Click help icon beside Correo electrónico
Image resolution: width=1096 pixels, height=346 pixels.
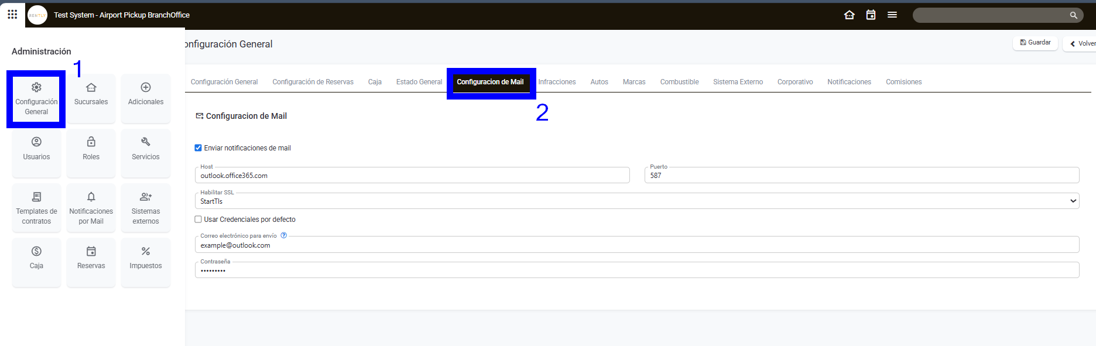click(x=284, y=235)
